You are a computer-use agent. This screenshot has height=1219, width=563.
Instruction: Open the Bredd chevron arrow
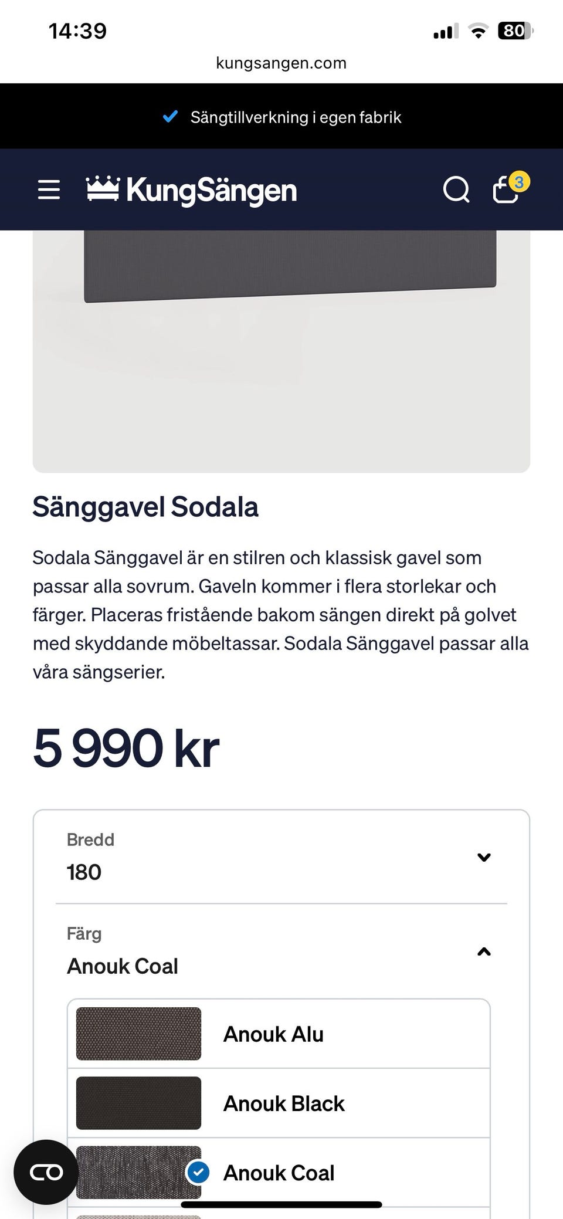click(484, 857)
